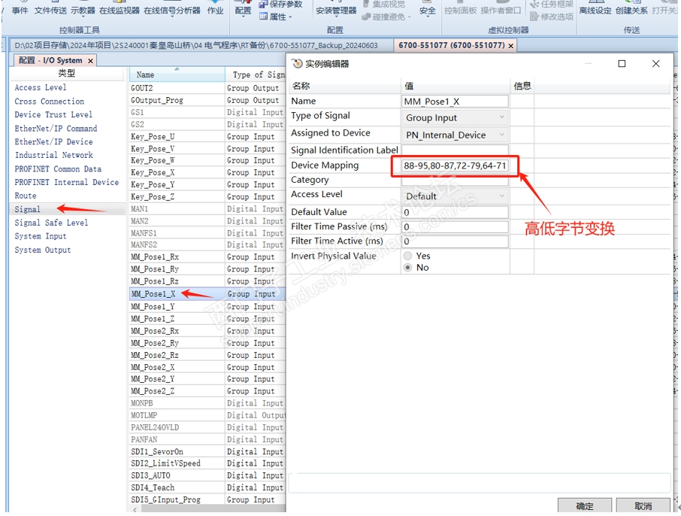Click 创建关系 create relation
This screenshot has height=516, width=681.
[631, 11]
